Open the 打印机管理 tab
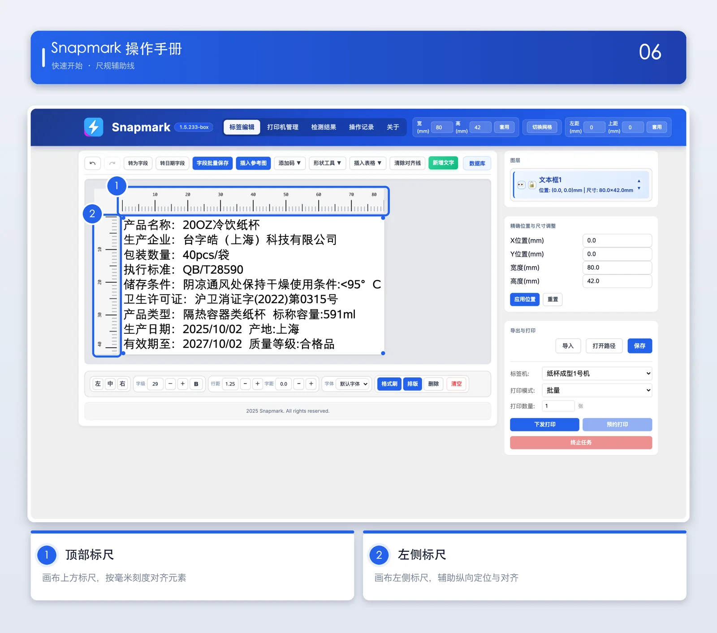Viewport: 717px width, 633px height. [283, 127]
